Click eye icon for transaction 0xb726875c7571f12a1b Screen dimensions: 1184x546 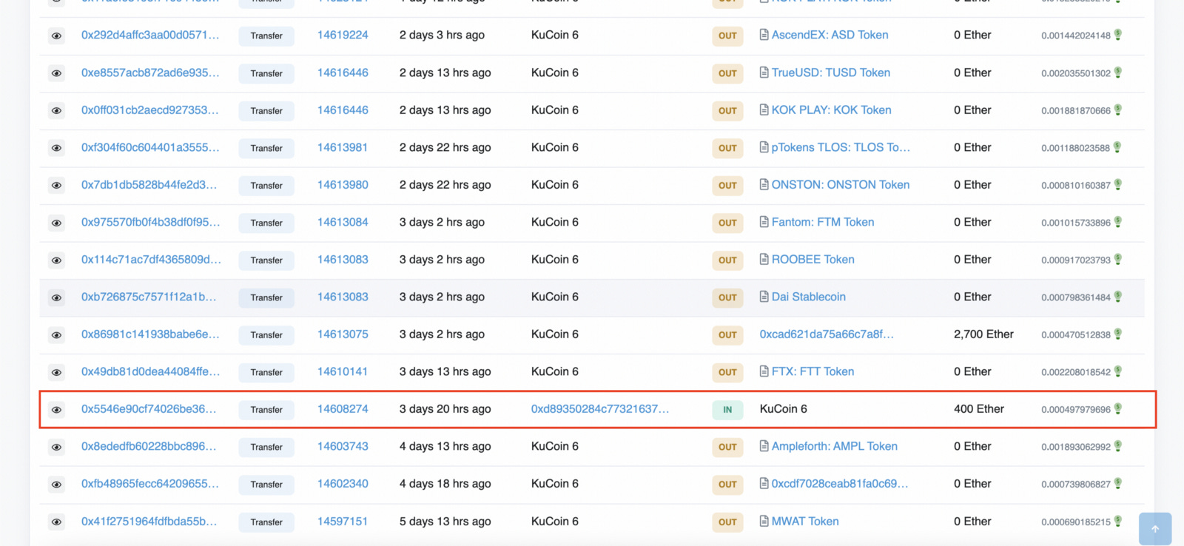tap(56, 297)
